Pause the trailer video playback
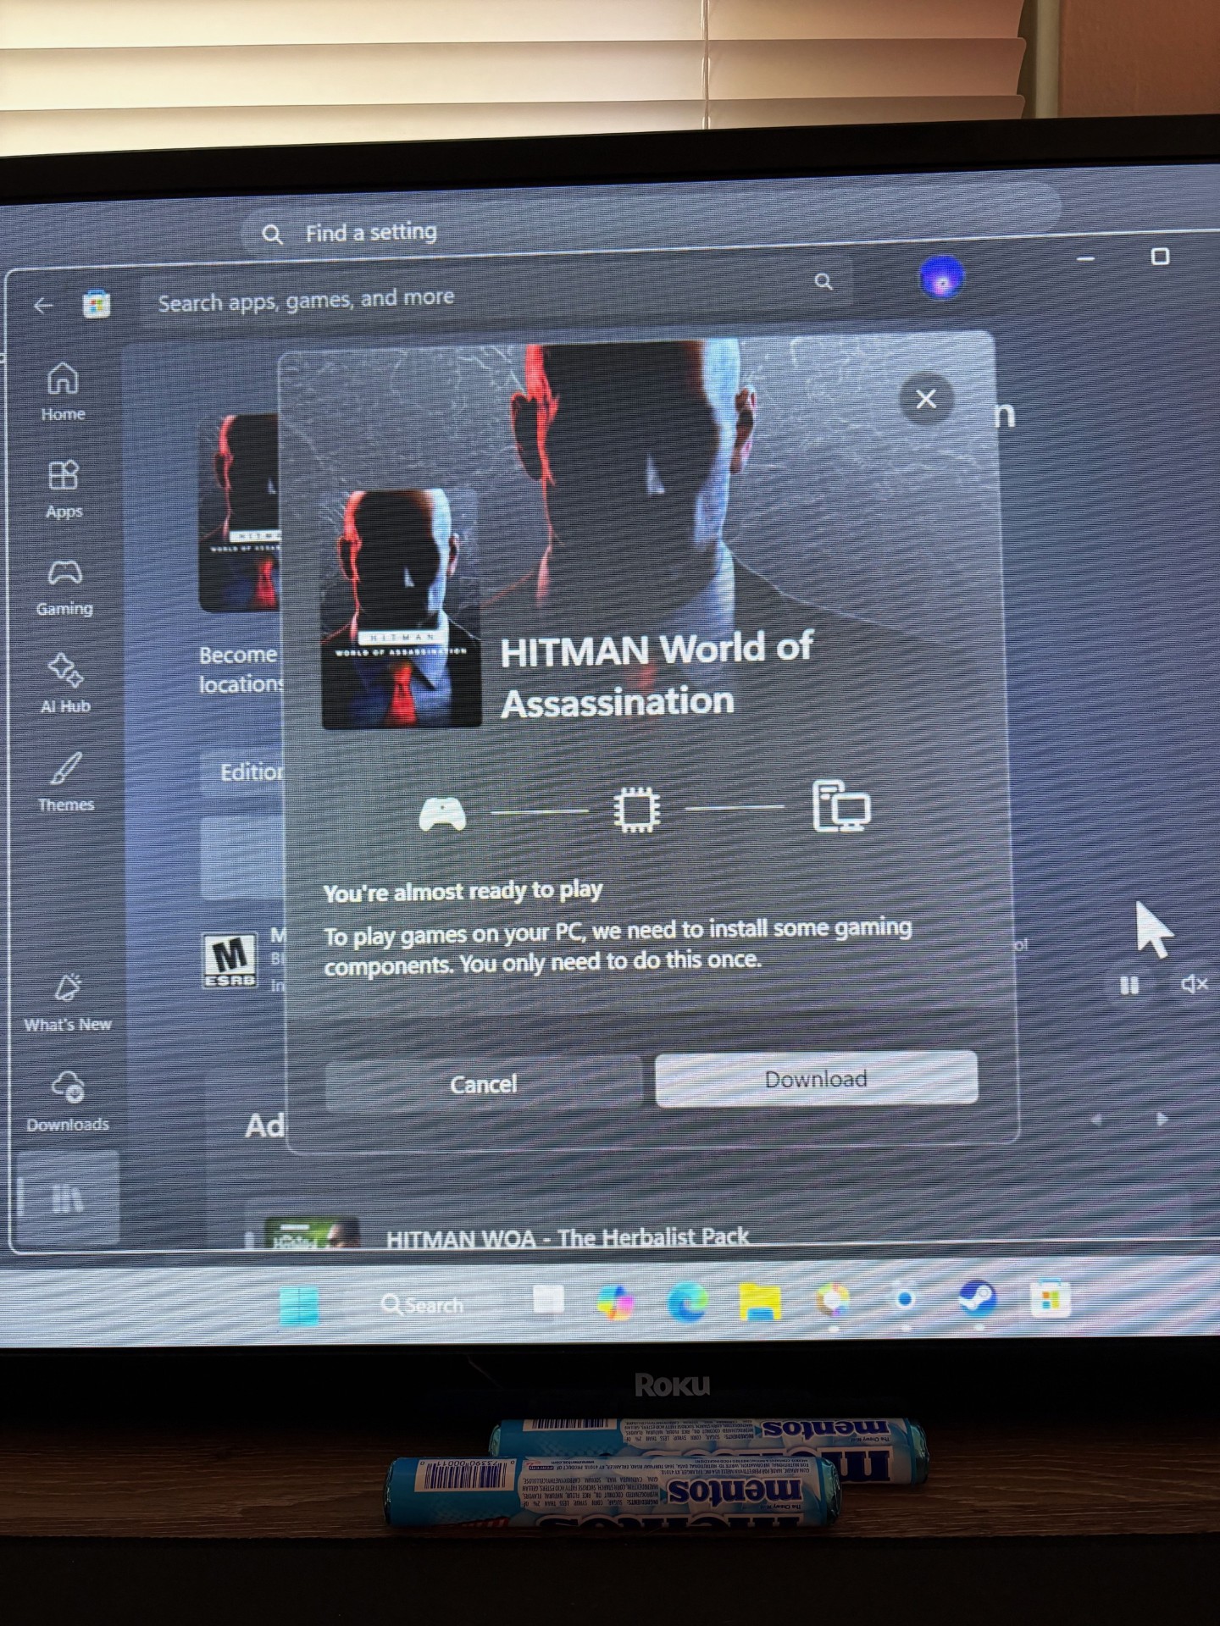Screen dimensions: 1220x1626 coord(1129,986)
